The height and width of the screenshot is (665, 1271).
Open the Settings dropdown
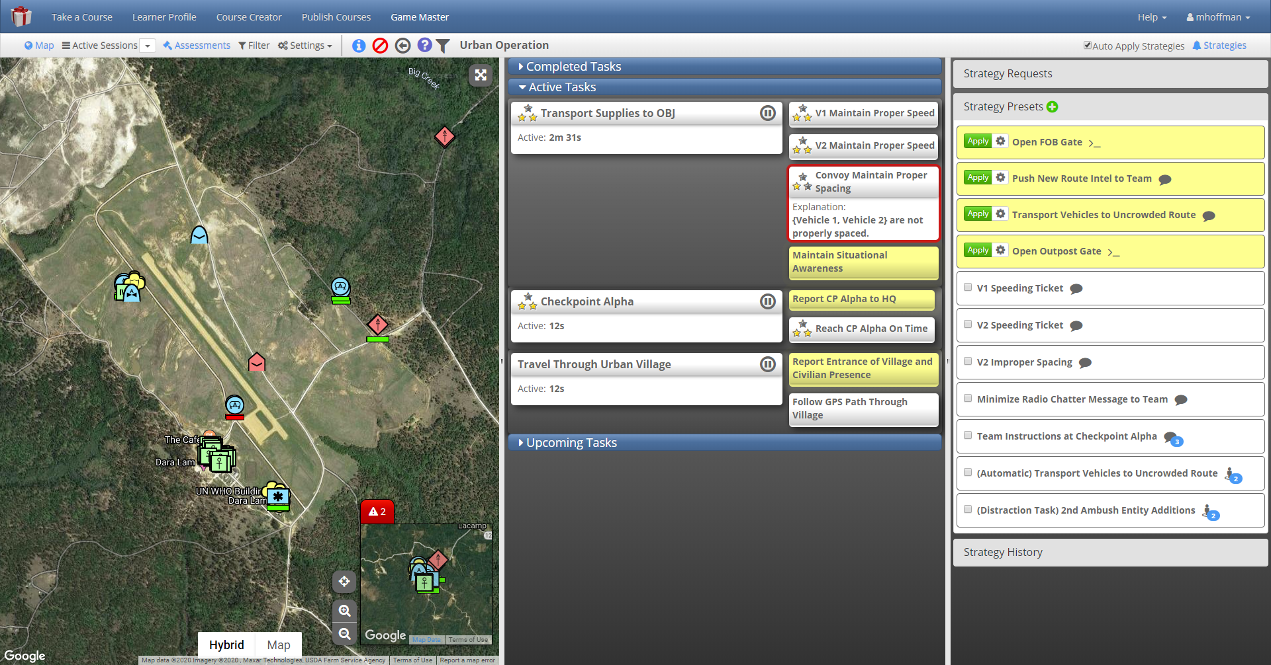pos(305,46)
